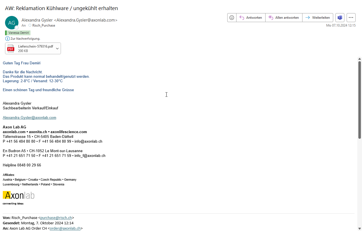The width and height of the screenshot is (362, 231).
Task: Click the follow-up info icon
Action: pos(8,39)
